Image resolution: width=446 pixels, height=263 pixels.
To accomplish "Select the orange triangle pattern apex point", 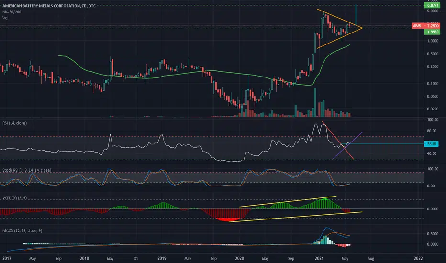I will (x=362, y=28).
